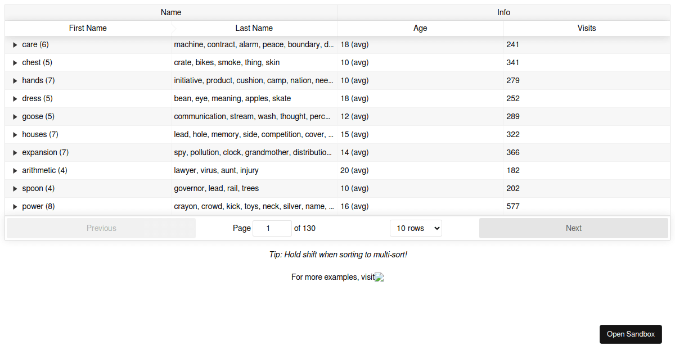Open the 10 rows page size dropdown
The image size is (675, 354).
pyautogui.click(x=416, y=228)
